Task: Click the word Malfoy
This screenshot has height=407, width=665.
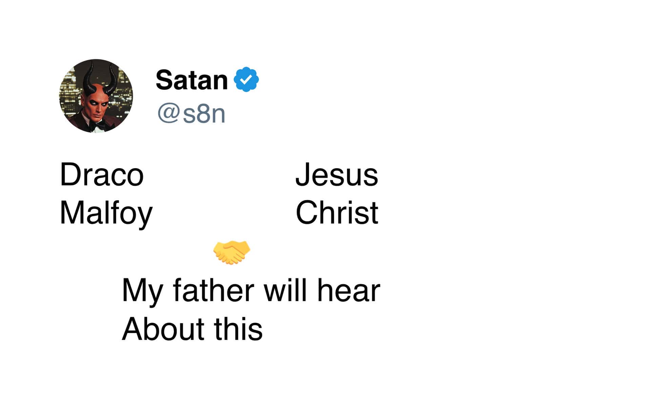Action: tap(106, 213)
